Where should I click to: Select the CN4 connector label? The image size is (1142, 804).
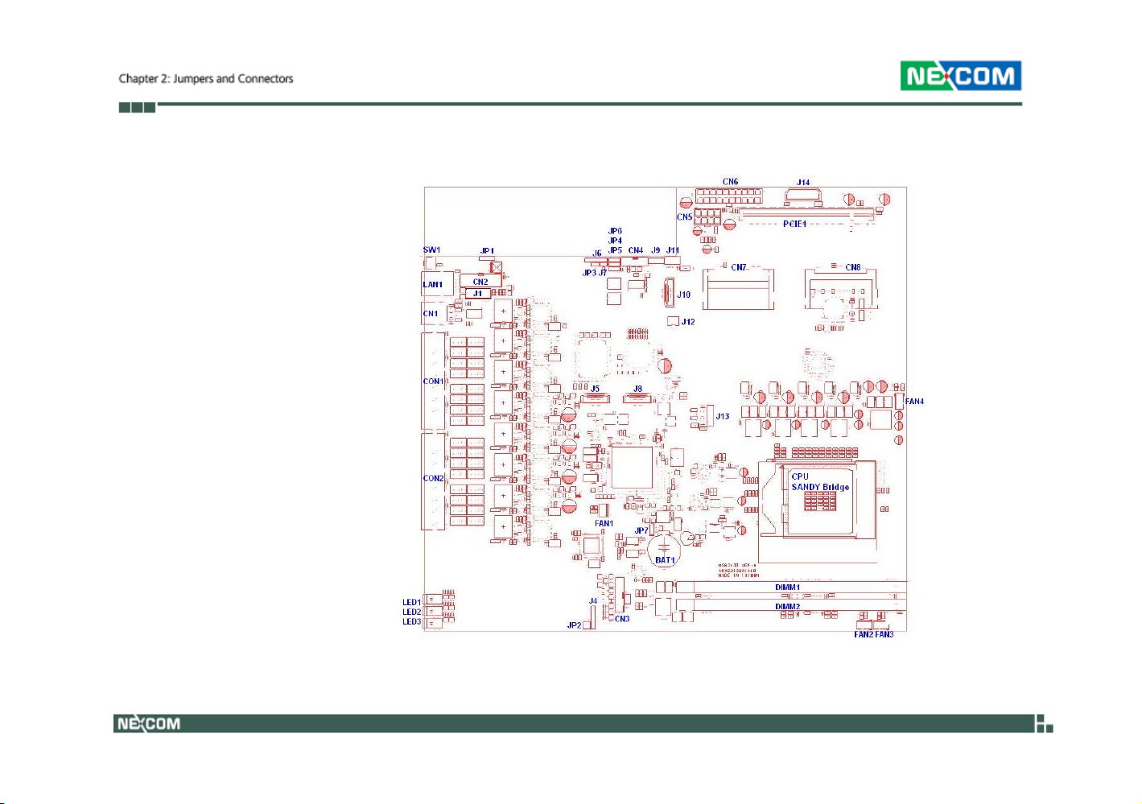point(636,250)
